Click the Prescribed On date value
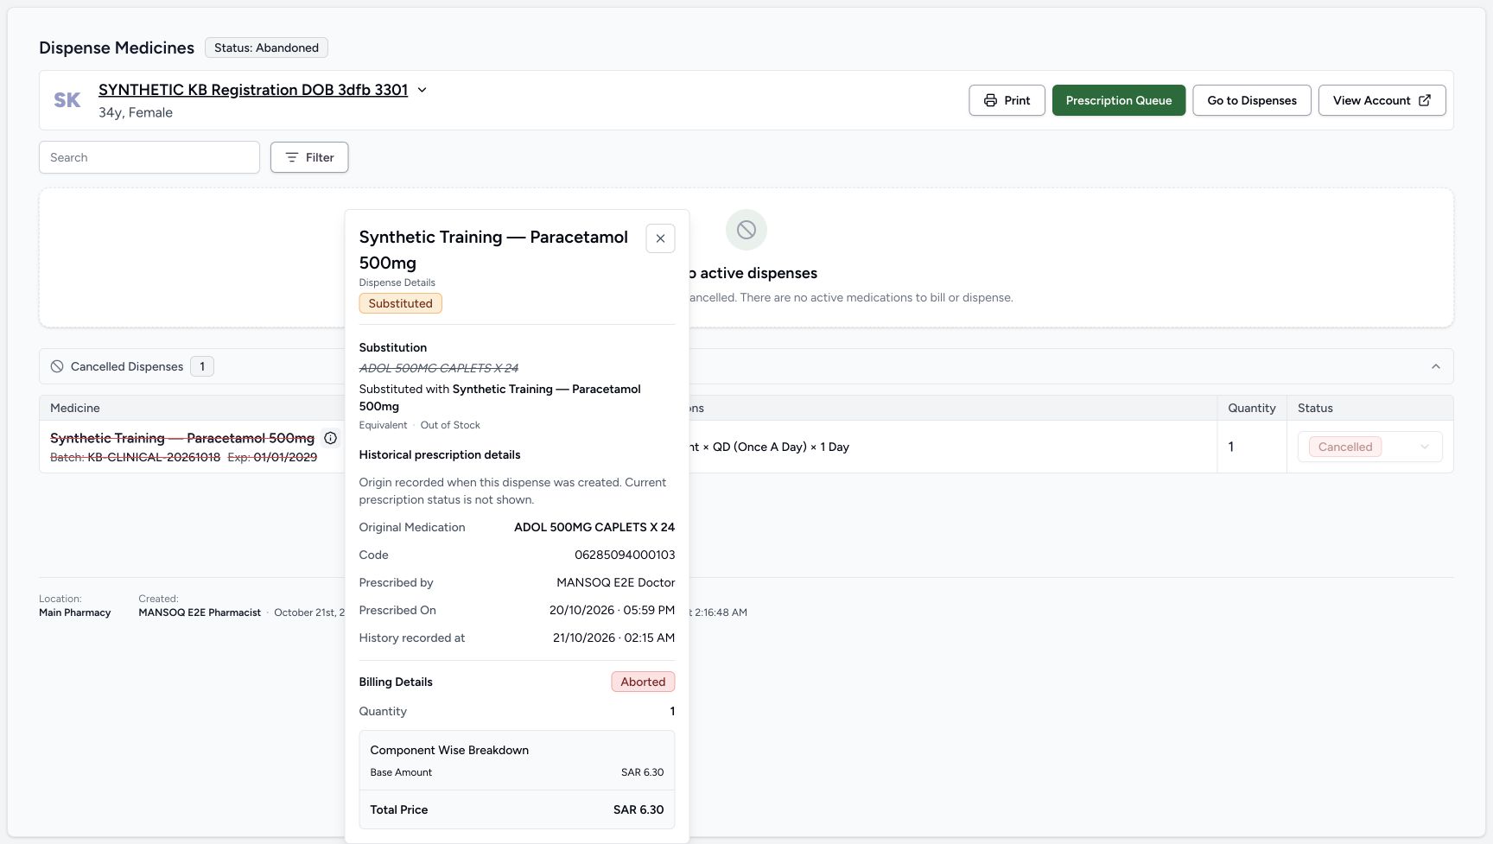The width and height of the screenshot is (1493, 844). click(612, 610)
